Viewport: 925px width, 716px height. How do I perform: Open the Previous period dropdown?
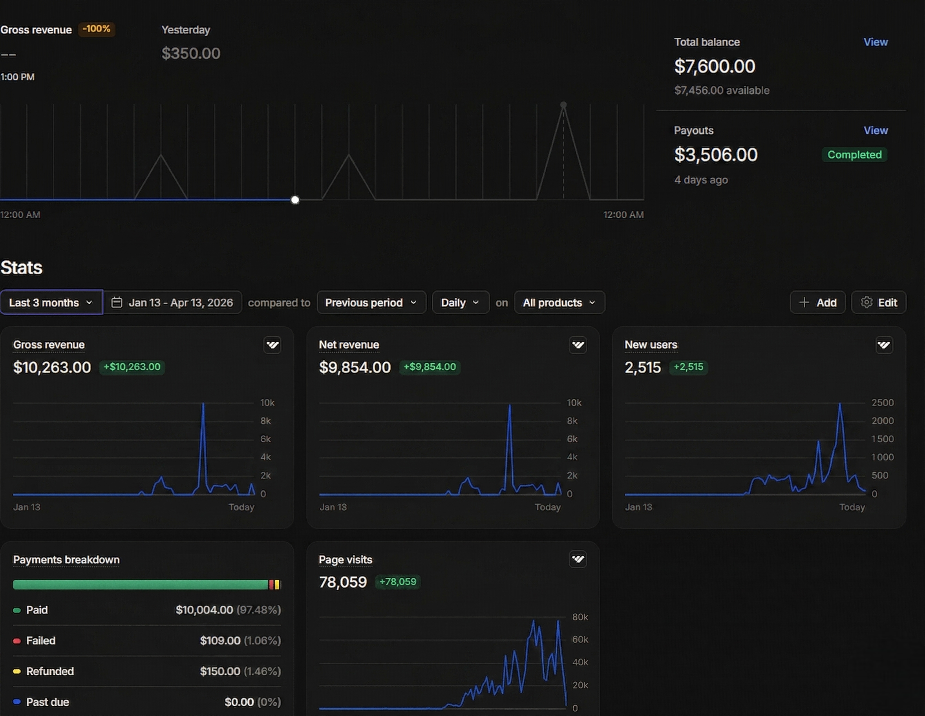[371, 302]
